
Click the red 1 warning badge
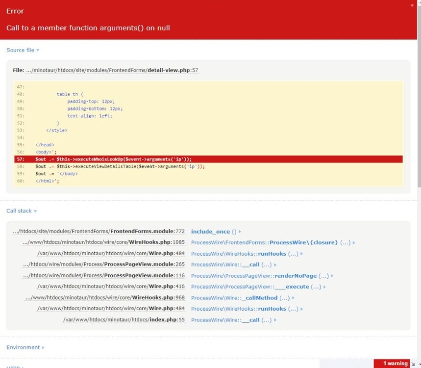(395, 364)
